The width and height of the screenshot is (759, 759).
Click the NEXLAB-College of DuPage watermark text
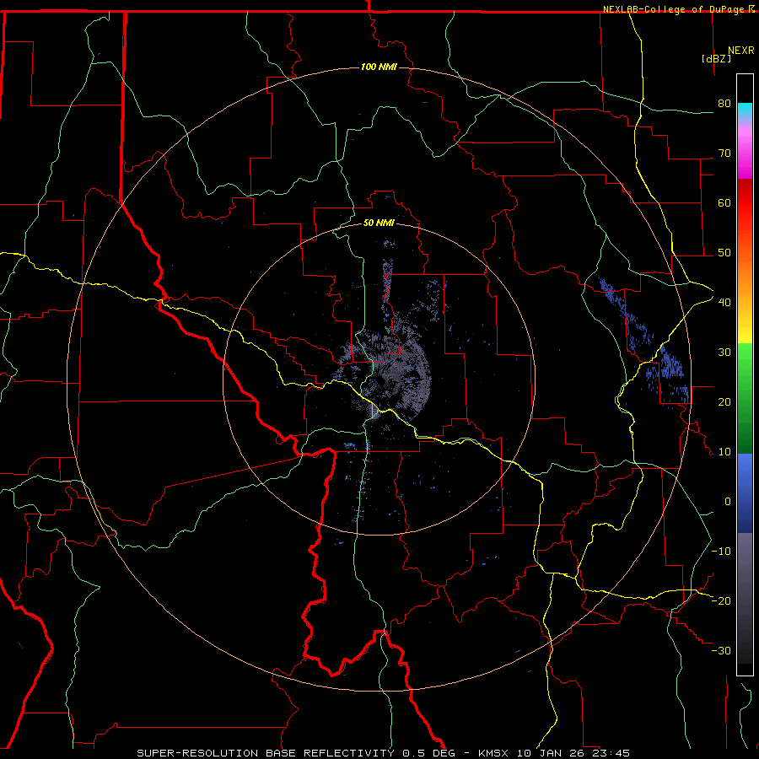tap(679, 9)
